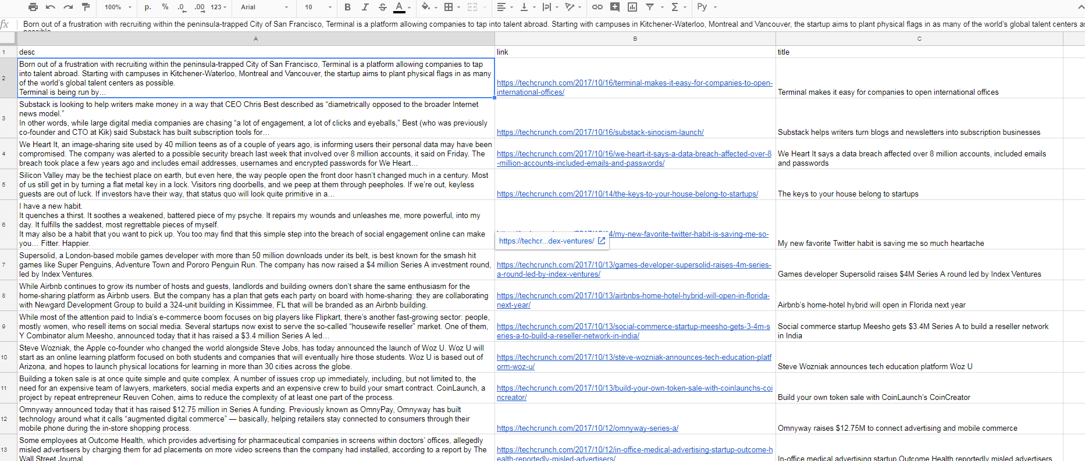
Task: Select the Silicon Valley description cell
Action: (x=256, y=184)
